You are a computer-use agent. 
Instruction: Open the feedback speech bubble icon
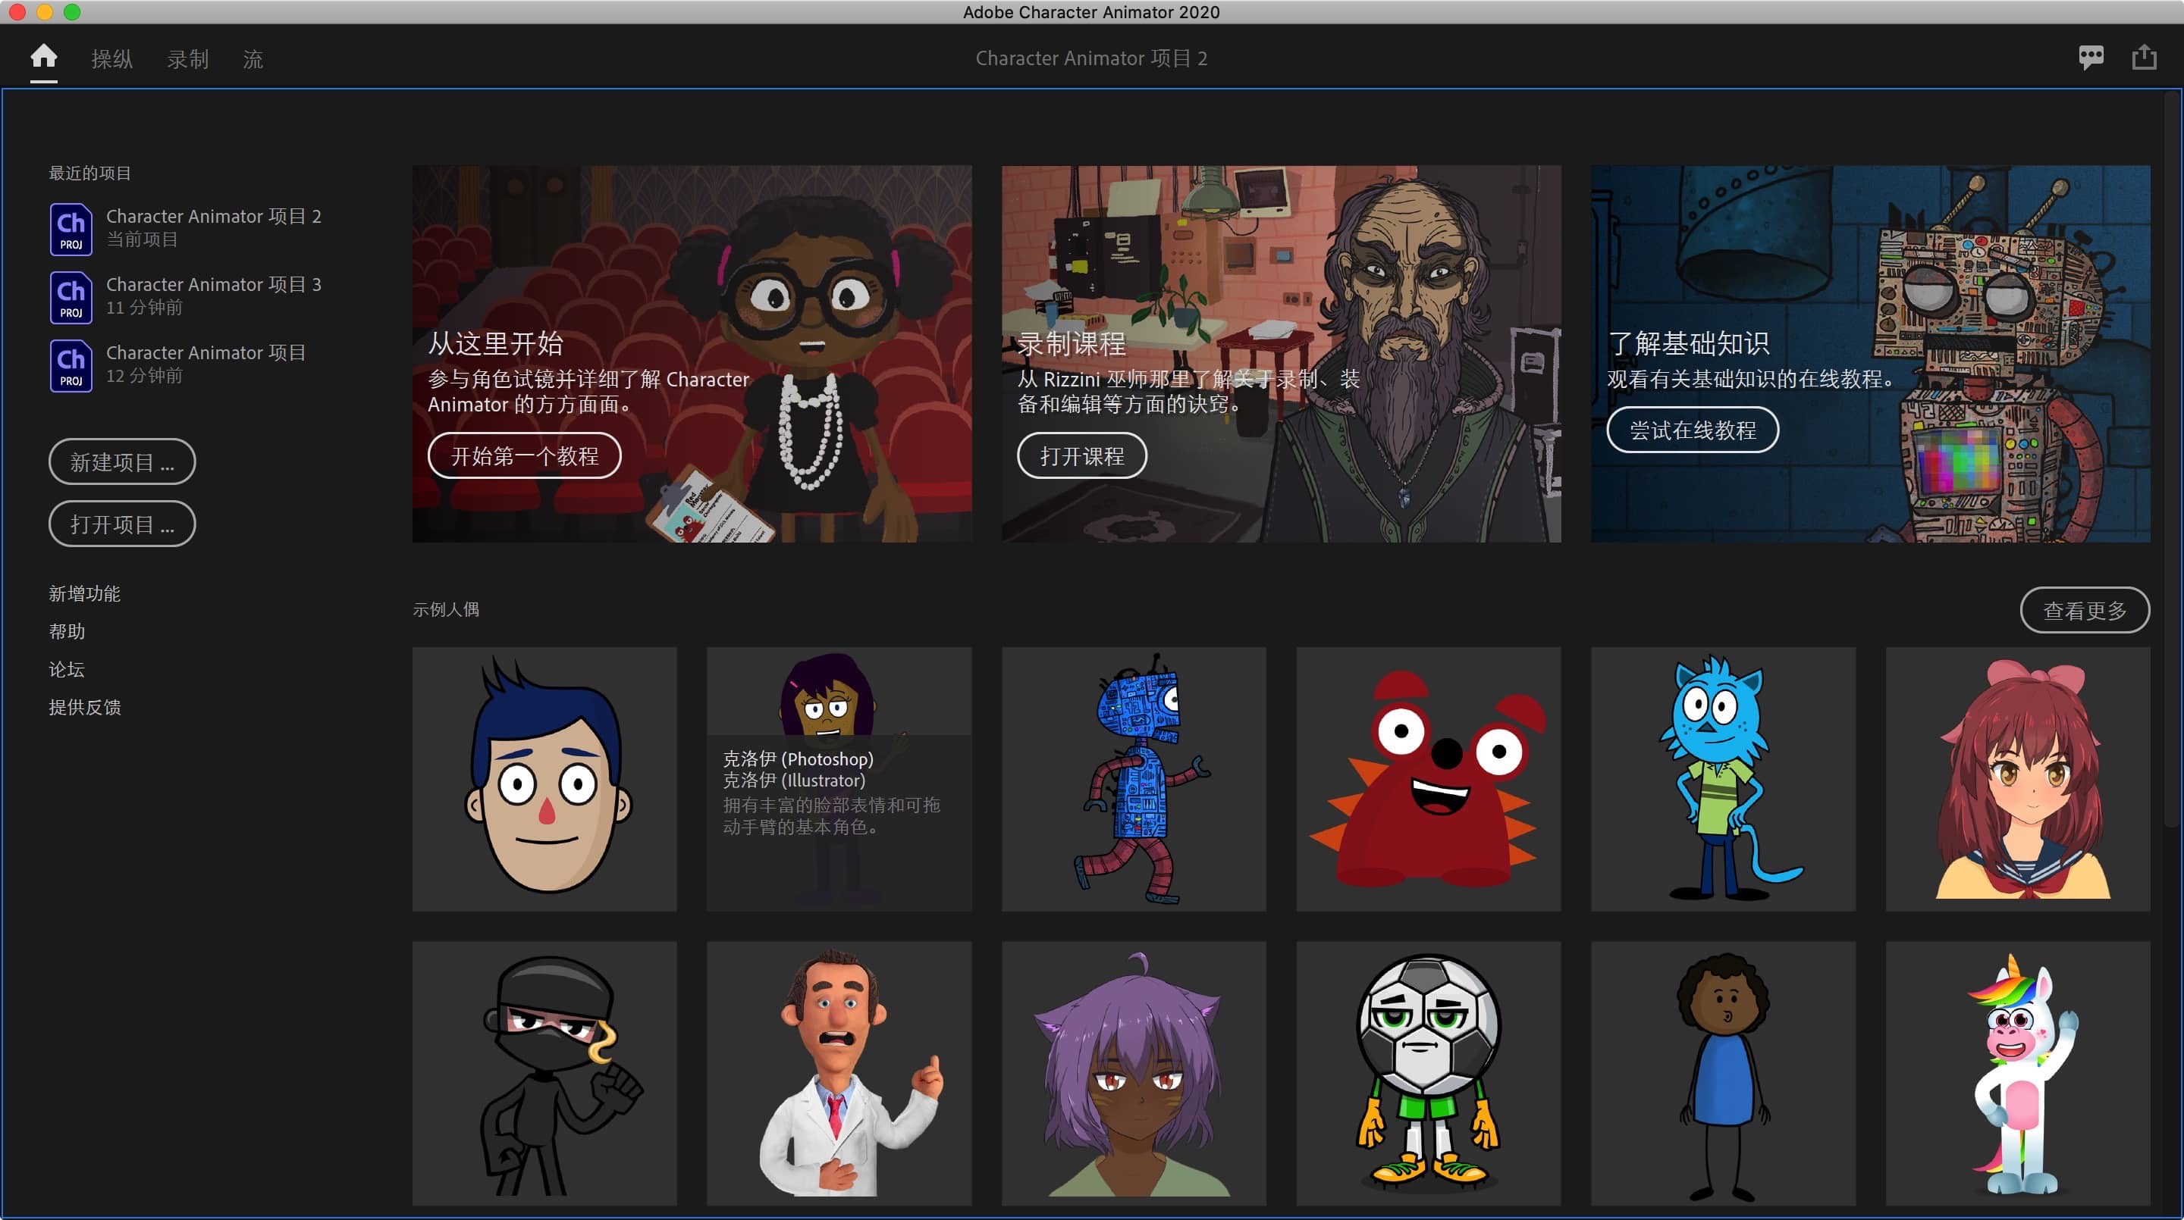click(2091, 58)
